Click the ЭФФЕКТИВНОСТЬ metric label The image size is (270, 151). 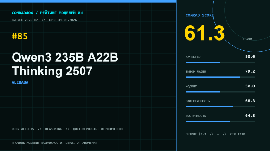198,101
